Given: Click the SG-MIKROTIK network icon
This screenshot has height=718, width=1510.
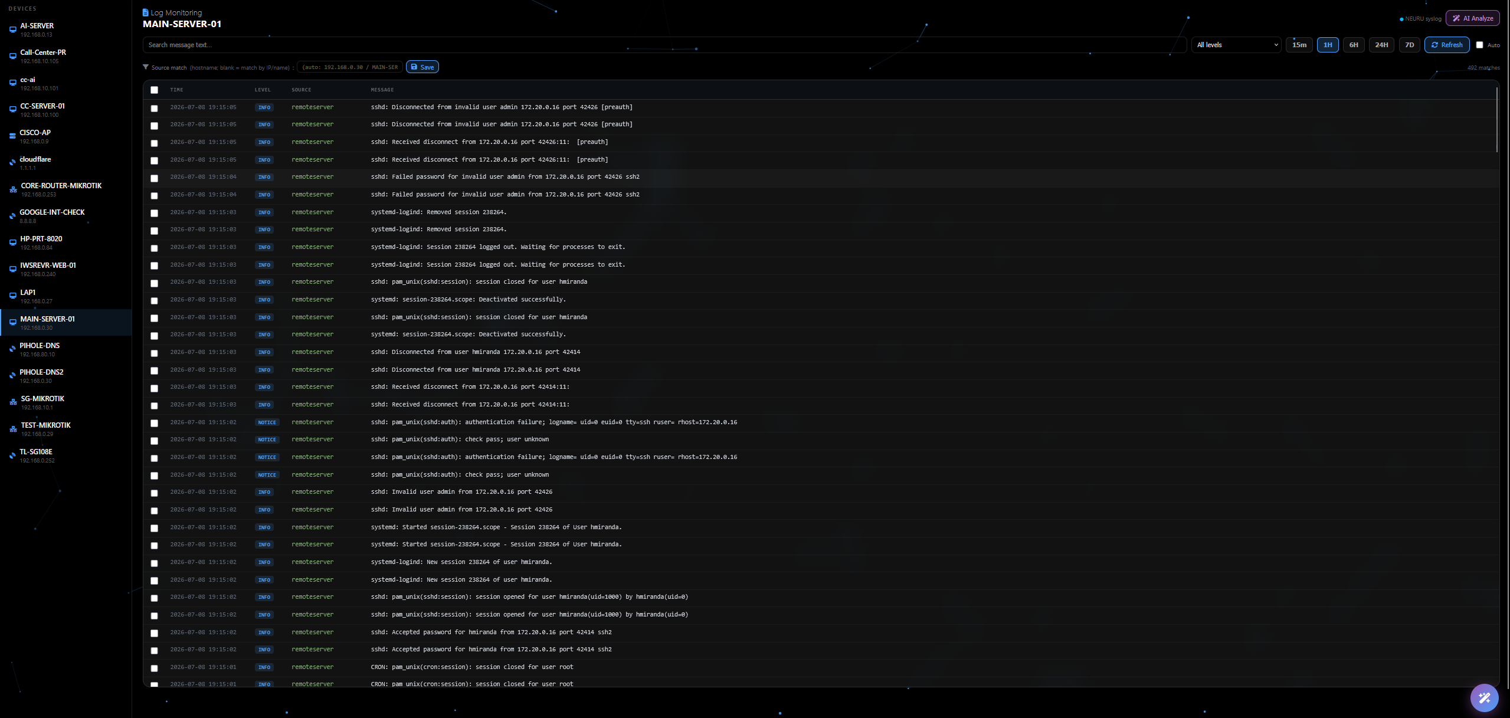Looking at the screenshot, I should click(13, 402).
